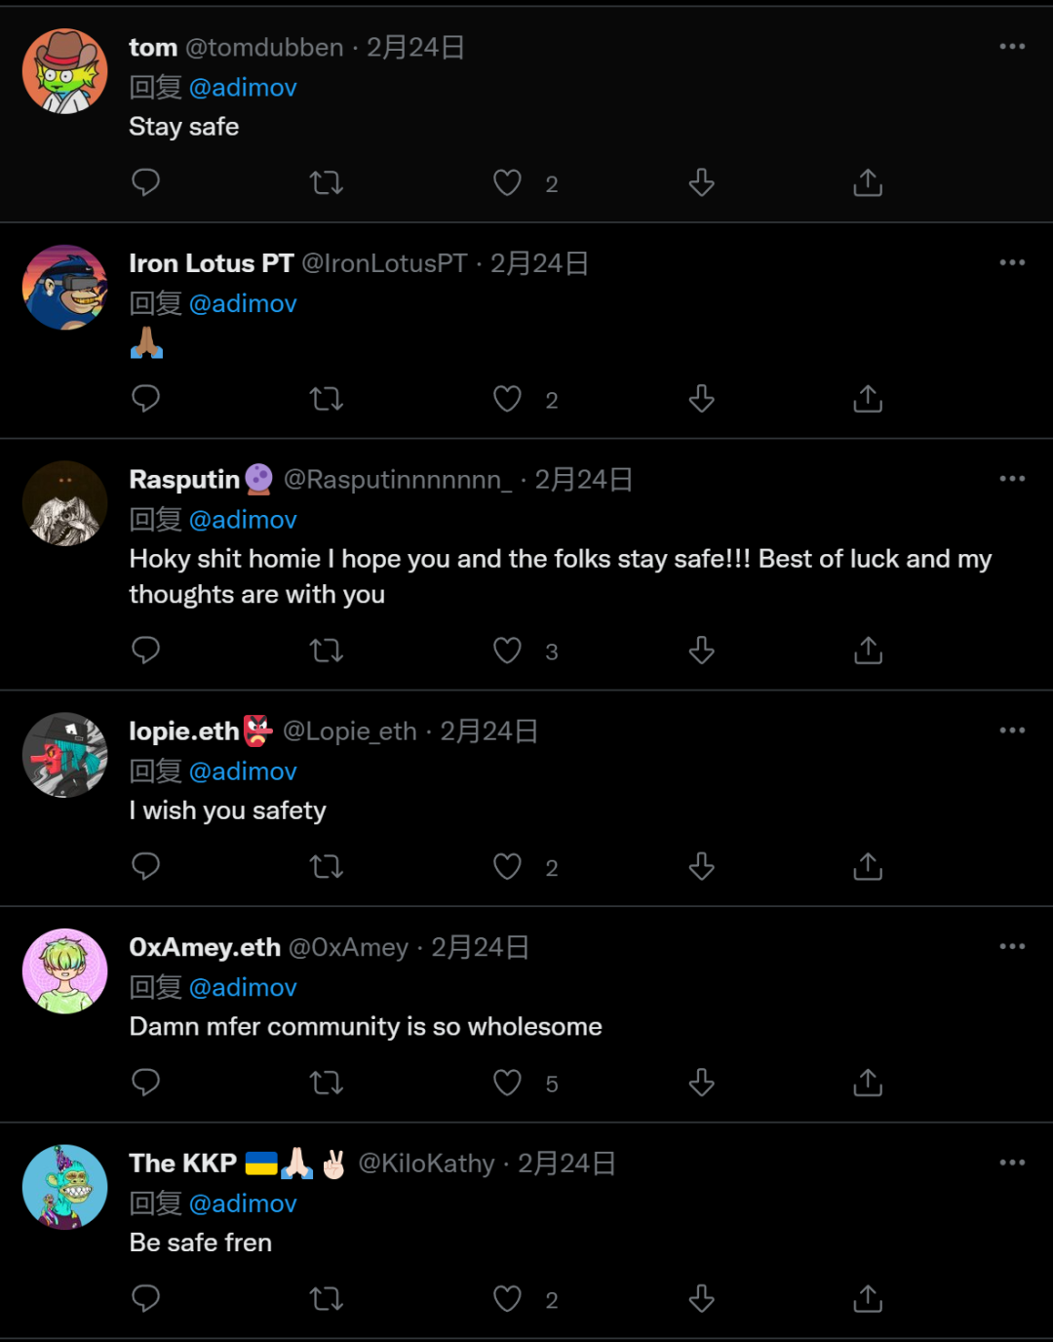Like Rasputin's tweet about staying safe
The width and height of the screenshot is (1053, 1342).
(507, 651)
